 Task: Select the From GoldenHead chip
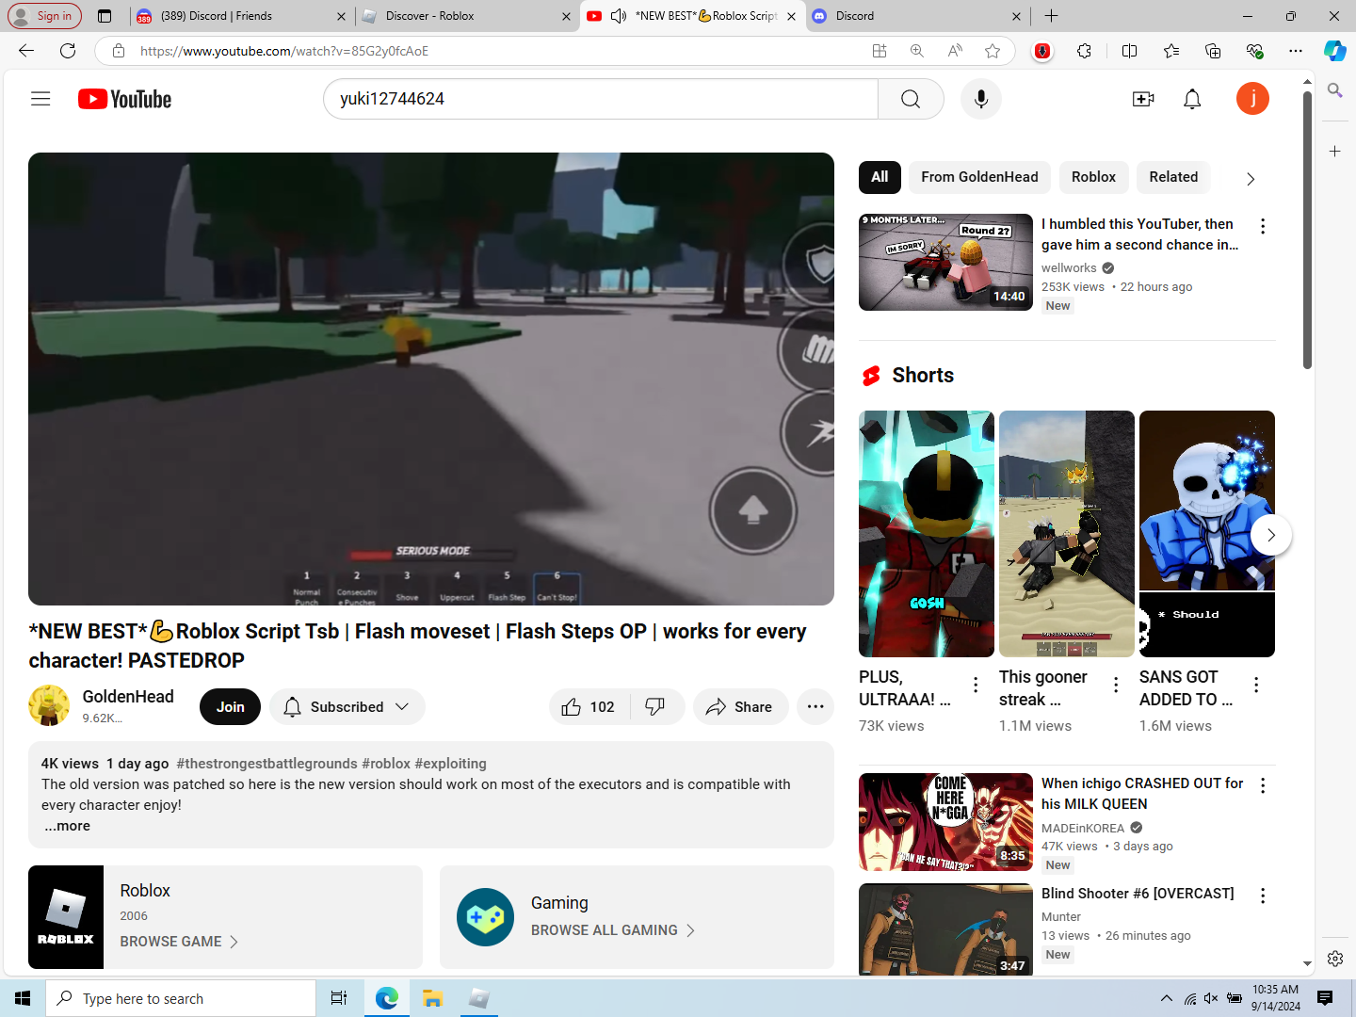(x=979, y=177)
